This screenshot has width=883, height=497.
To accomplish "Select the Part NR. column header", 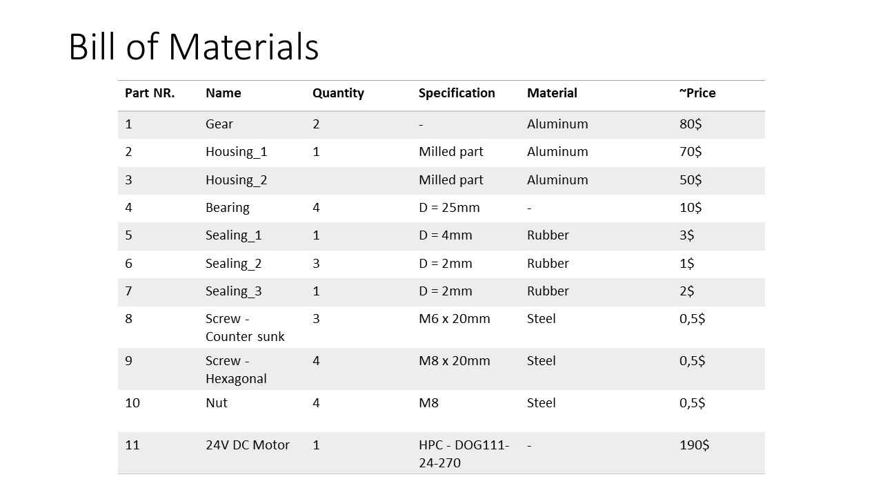I will pyautogui.click(x=150, y=93).
